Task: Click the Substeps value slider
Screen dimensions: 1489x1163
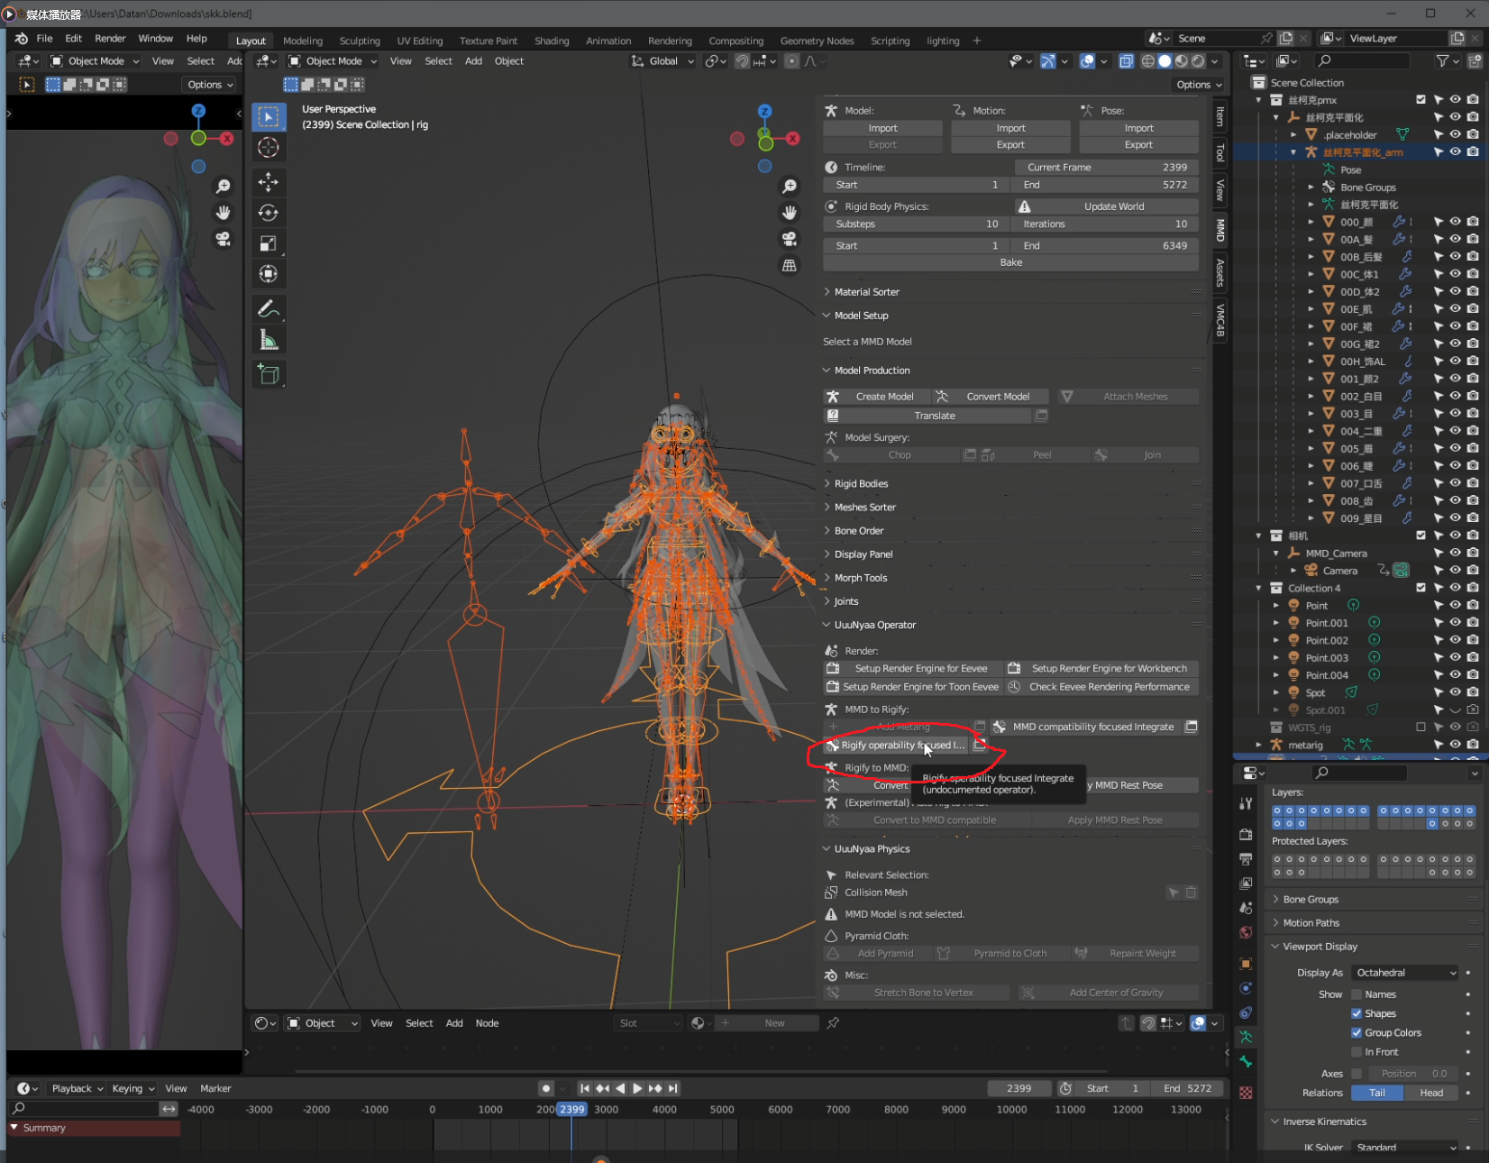Action: click(x=916, y=224)
